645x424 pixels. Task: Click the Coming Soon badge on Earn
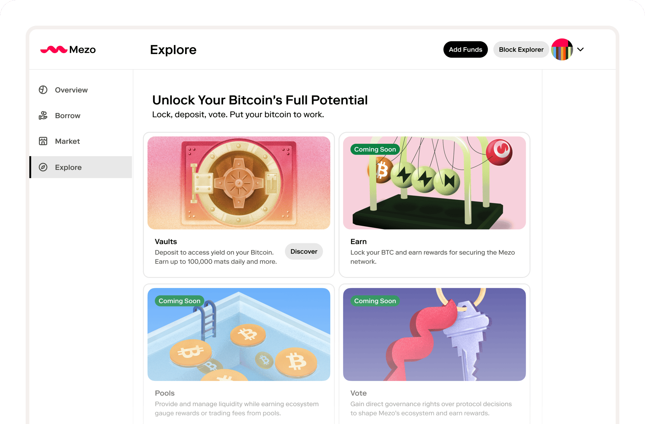pos(375,150)
